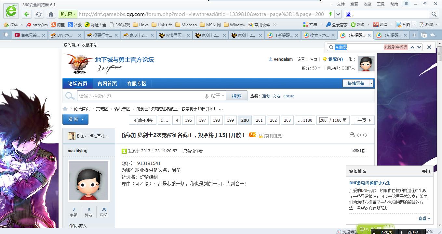Click the 搜索 forum search button
The width and height of the screenshot is (442, 234).
[236, 96]
